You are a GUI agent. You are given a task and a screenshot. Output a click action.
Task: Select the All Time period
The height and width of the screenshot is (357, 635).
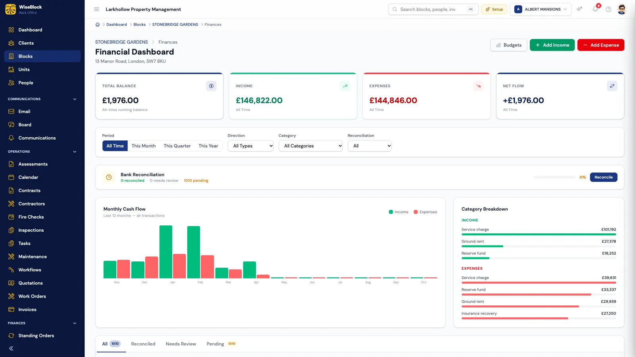point(115,146)
